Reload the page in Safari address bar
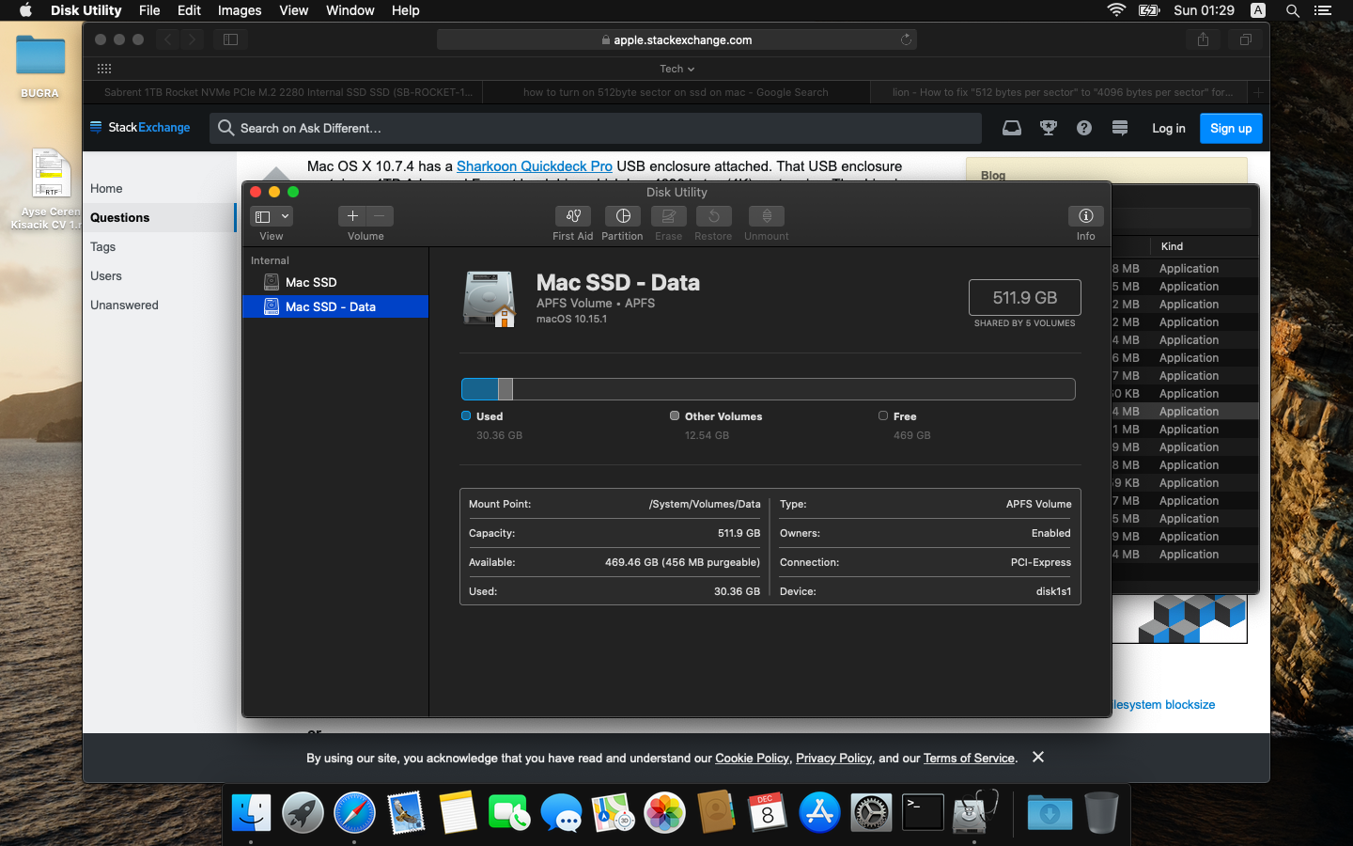 pyautogui.click(x=906, y=39)
